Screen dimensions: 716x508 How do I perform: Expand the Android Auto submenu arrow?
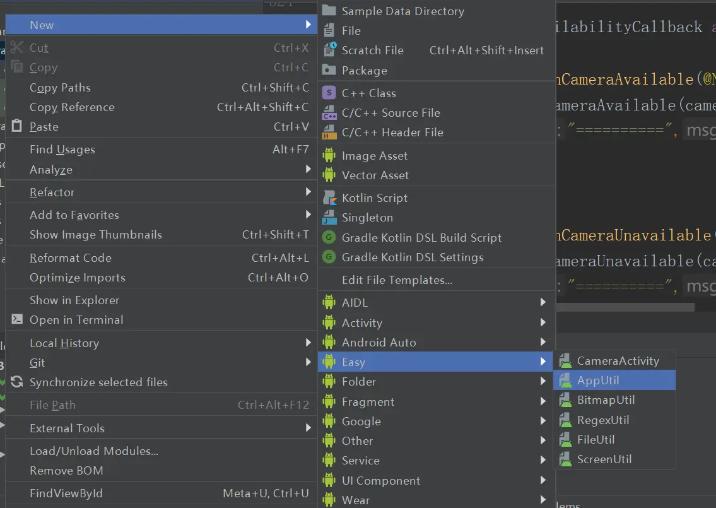[543, 342]
